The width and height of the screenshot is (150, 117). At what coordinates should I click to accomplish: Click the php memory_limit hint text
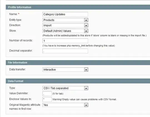pyautogui.click(x=79, y=46)
